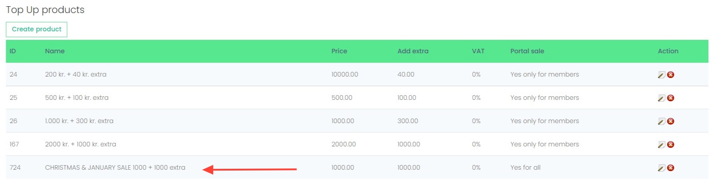Delete the 500 kr. + 100 kr. product

(x=671, y=98)
